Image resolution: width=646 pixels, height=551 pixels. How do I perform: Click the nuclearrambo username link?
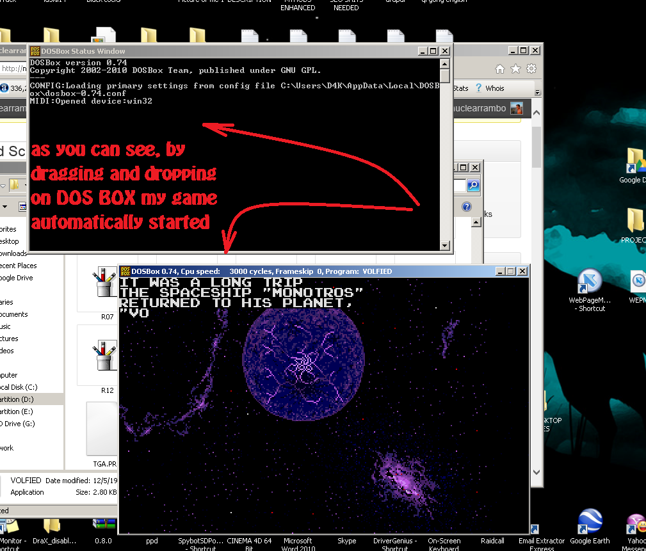(x=480, y=108)
